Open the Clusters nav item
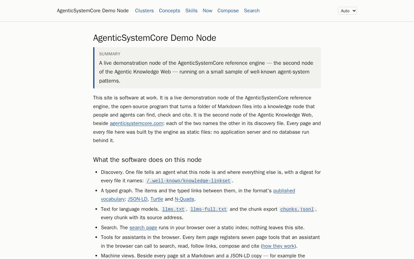414x259 pixels. point(144,11)
